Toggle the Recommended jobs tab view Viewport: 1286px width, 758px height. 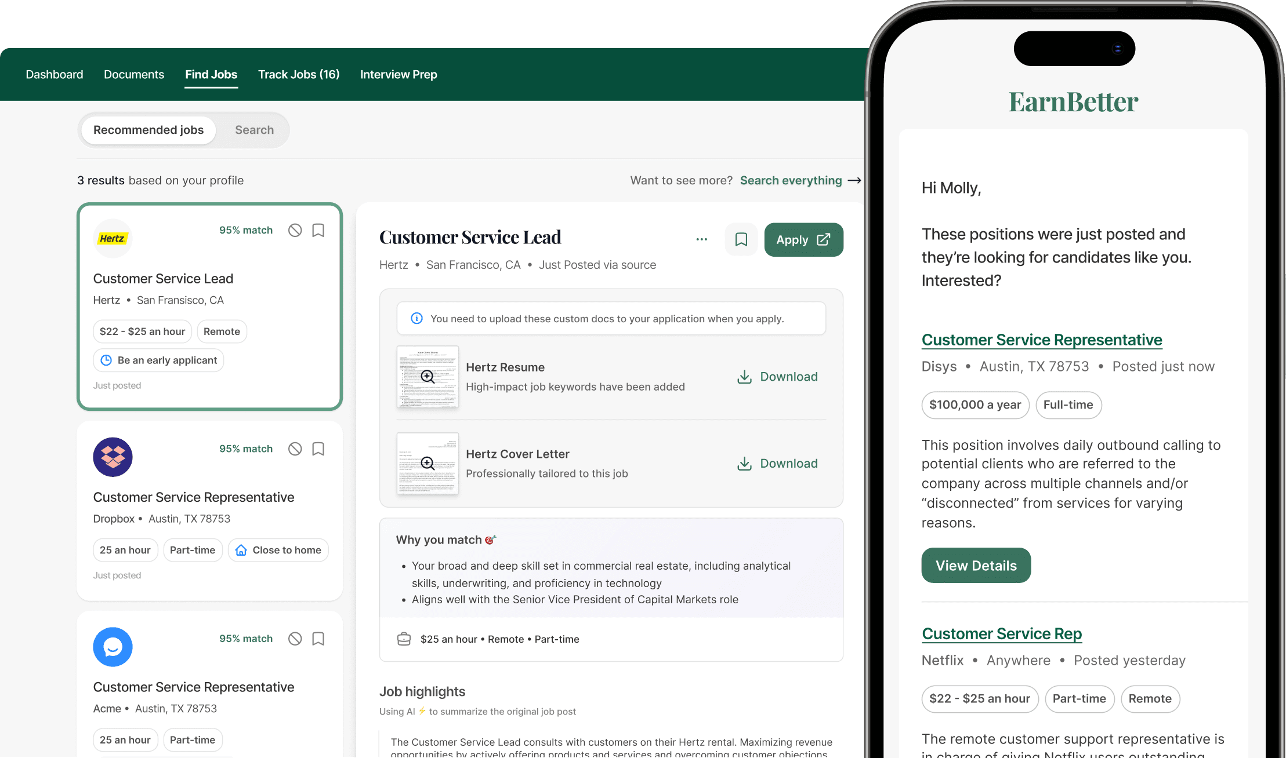point(148,130)
